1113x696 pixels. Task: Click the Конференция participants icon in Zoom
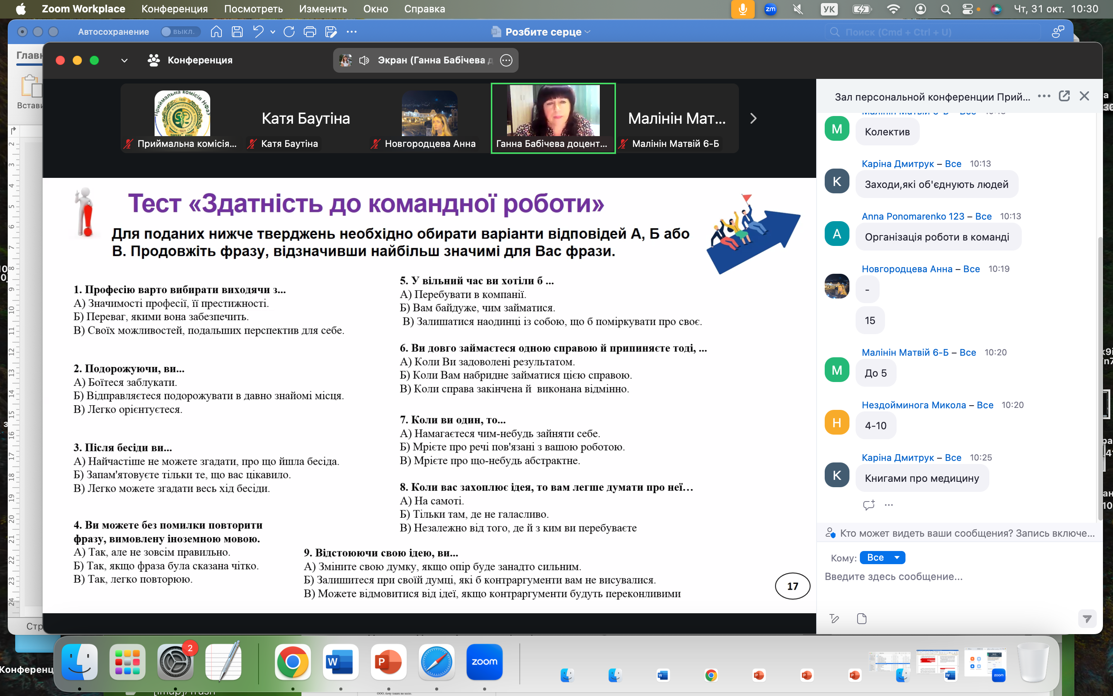[x=153, y=60]
